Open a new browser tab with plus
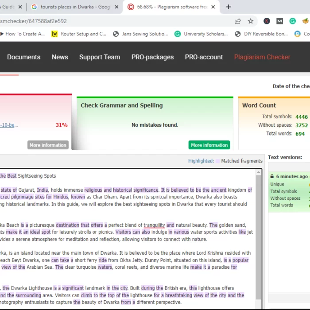 (229, 7)
